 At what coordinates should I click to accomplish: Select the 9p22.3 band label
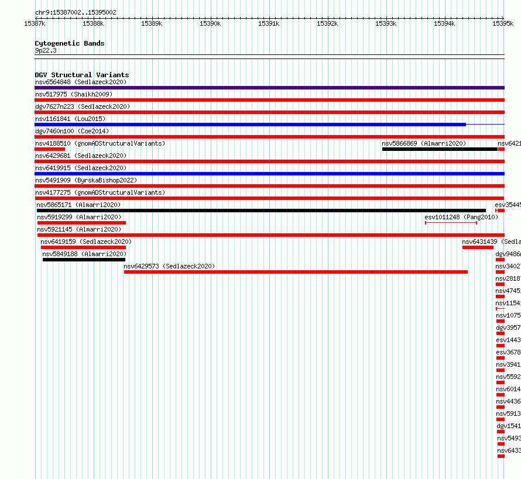coord(46,50)
